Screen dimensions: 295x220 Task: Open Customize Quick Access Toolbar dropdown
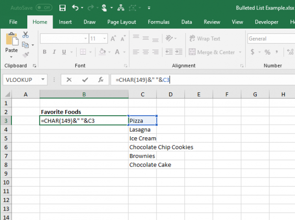149,8
